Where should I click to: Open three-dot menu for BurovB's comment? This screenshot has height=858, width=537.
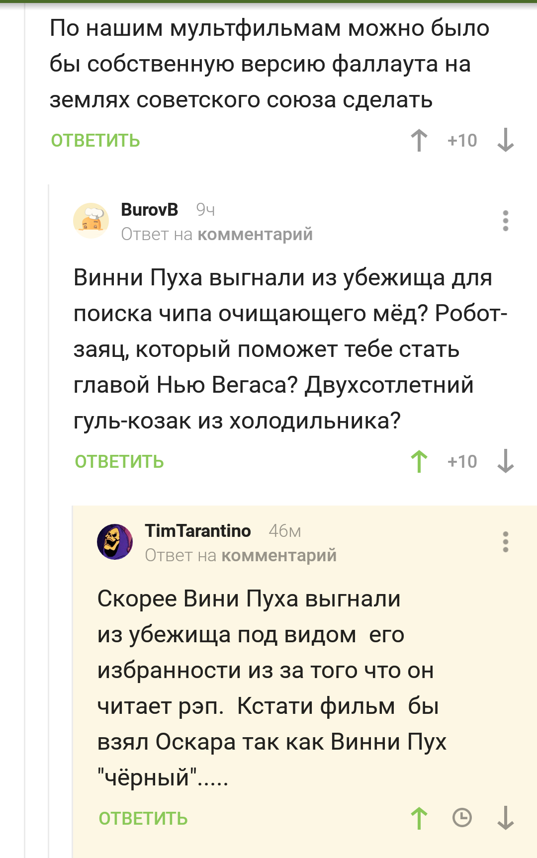[x=505, y=221]
